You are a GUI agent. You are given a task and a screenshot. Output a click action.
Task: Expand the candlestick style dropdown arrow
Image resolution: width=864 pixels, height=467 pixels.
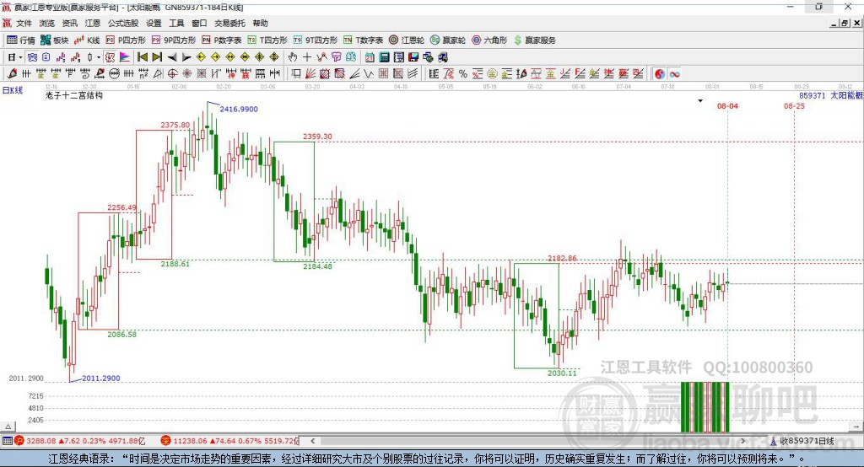click(x=99, y=57)
